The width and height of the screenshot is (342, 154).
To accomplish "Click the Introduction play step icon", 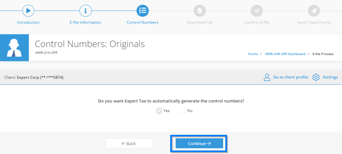I will click(x=28, y=11).
